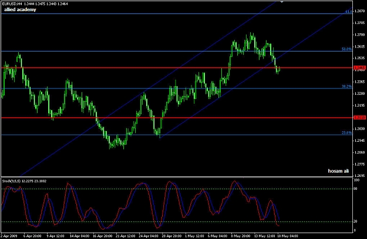
Task: Click the '1.2945' price axis value
Action: coord(359,141)
